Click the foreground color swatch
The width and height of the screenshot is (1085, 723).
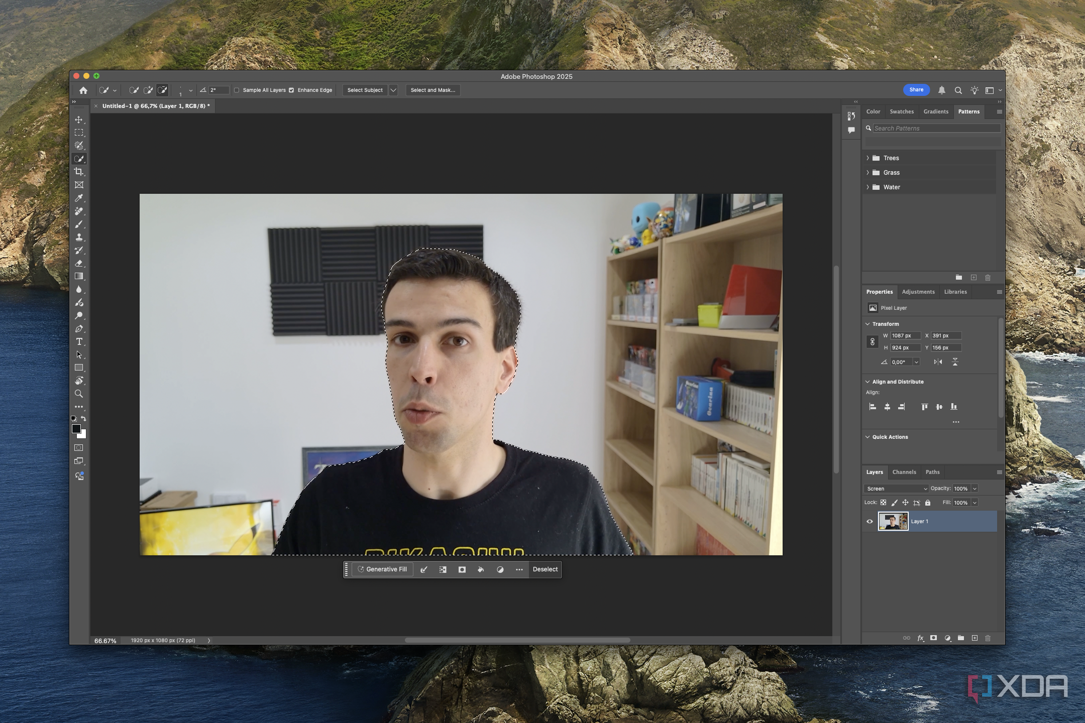coord(76,428)
